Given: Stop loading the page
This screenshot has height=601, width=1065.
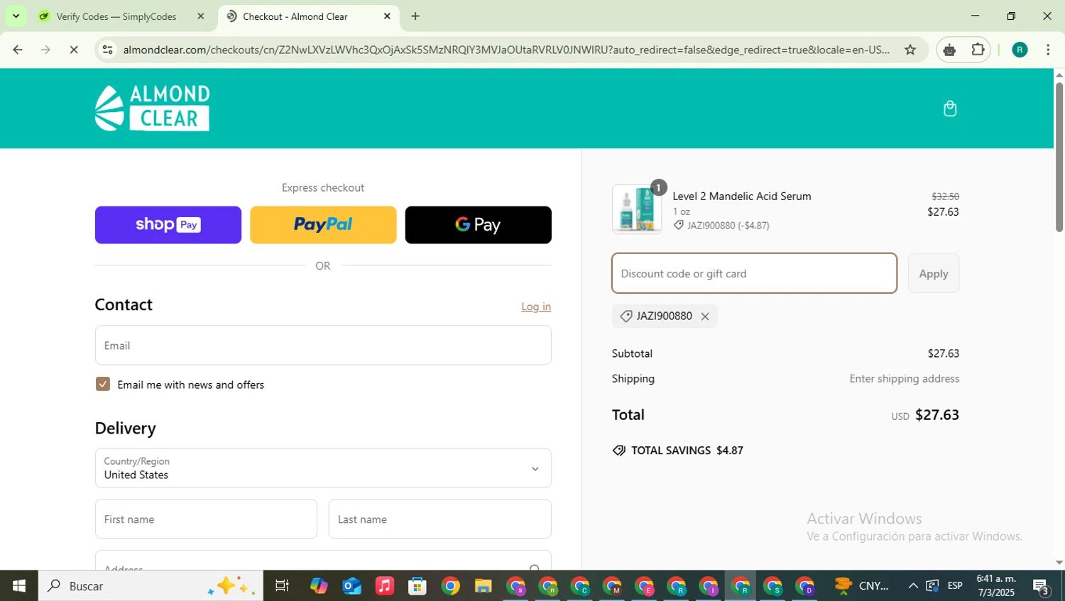Looking at the screenshot, I should click(73, 50).
